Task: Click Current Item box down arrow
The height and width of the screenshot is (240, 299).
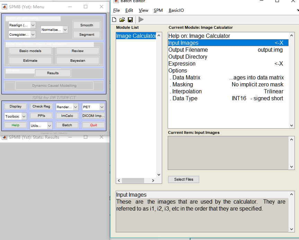Action: pyautogui.click(x=292, y=167)
